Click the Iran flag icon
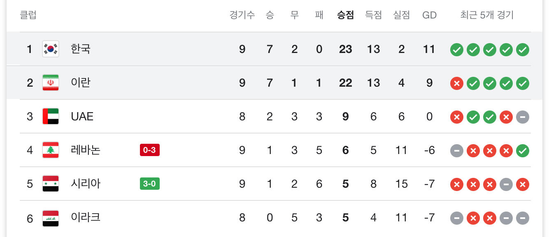This screenshot has height=237, width=549. pos(51,83)
